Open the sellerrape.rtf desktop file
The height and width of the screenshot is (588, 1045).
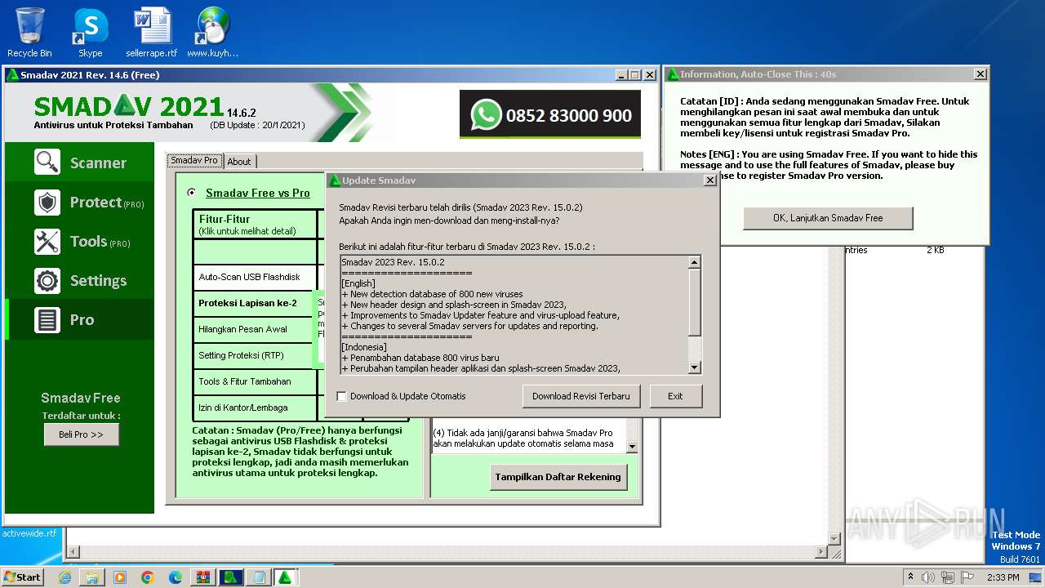click(x=152, y=33)
